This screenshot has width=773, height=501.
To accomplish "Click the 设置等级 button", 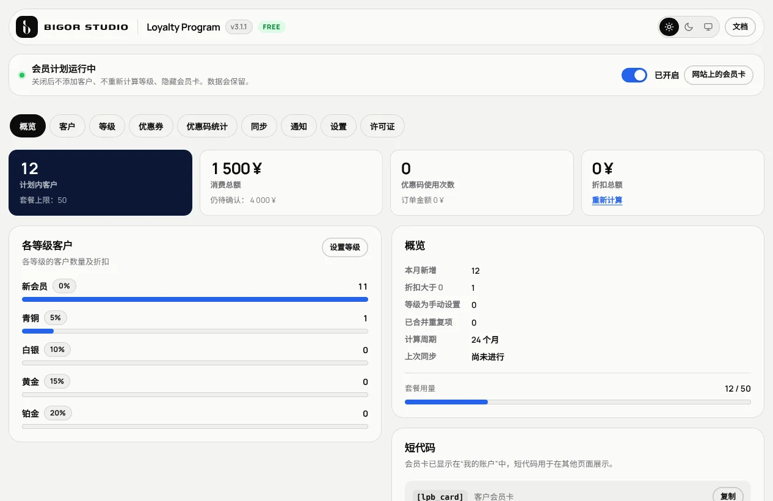I will pyautogui.click(x=345, y=247).
